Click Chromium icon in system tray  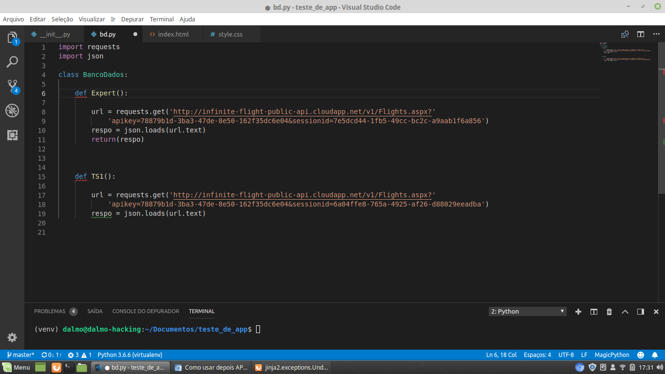pos(580,367)
